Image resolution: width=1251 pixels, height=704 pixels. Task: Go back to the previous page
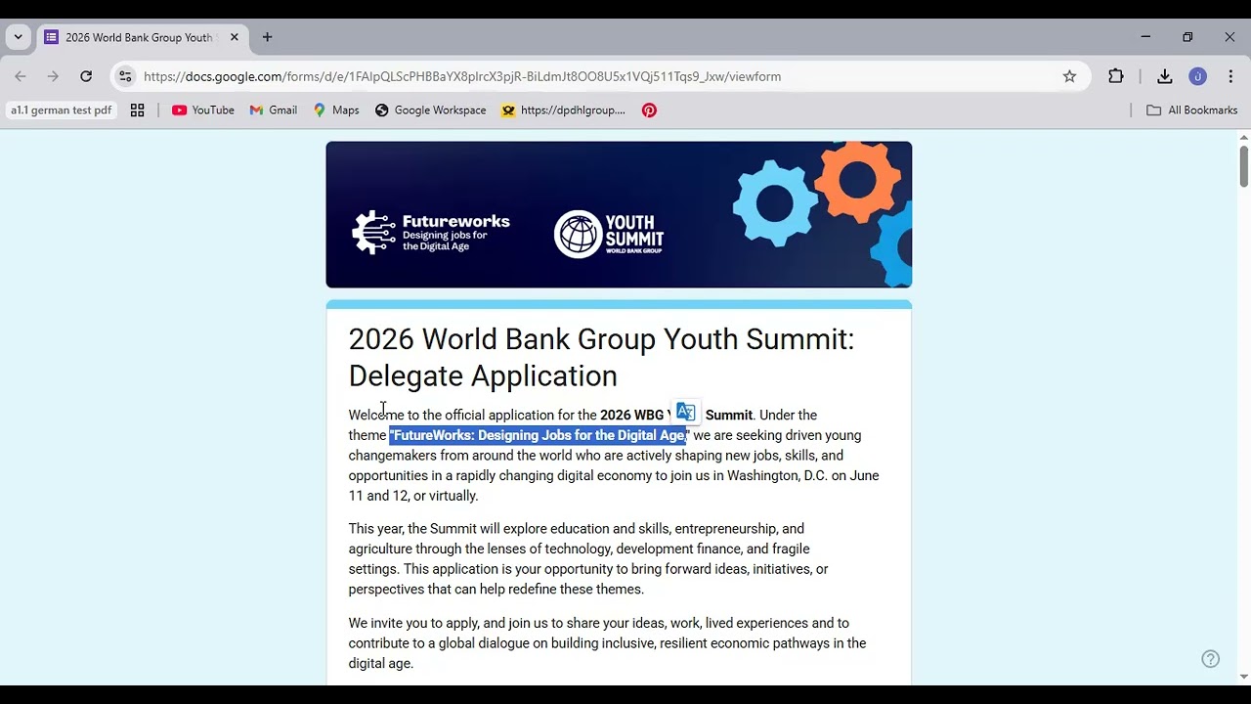(21, 76)
